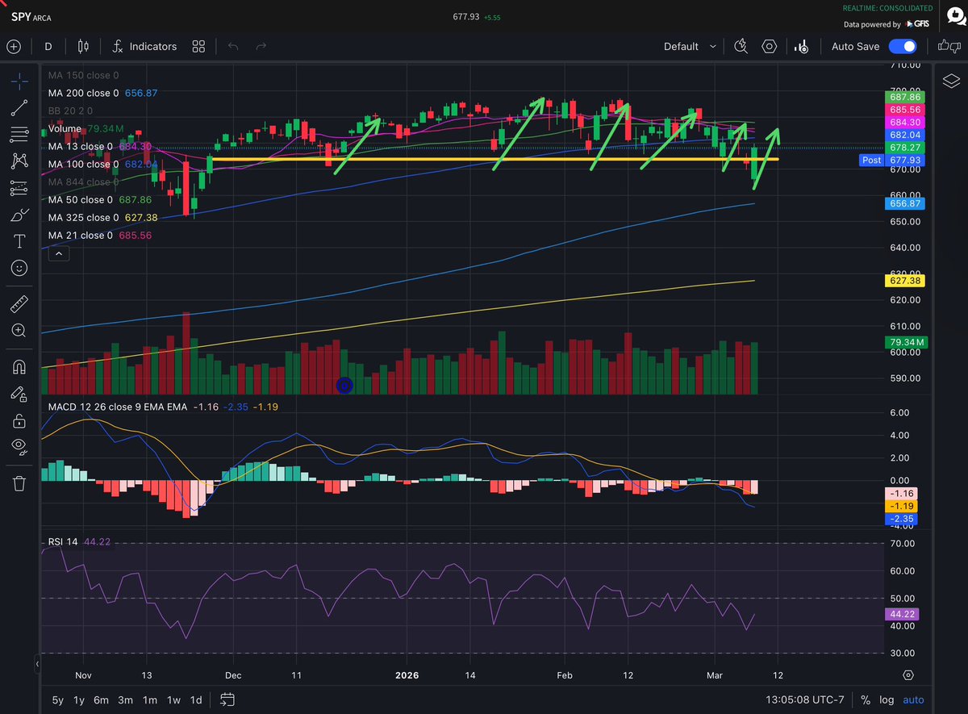
Task: Toggle hide all drawings eye
Action: (20, 446)
